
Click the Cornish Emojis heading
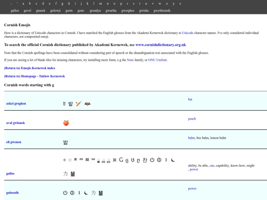(x=17, y=25)
